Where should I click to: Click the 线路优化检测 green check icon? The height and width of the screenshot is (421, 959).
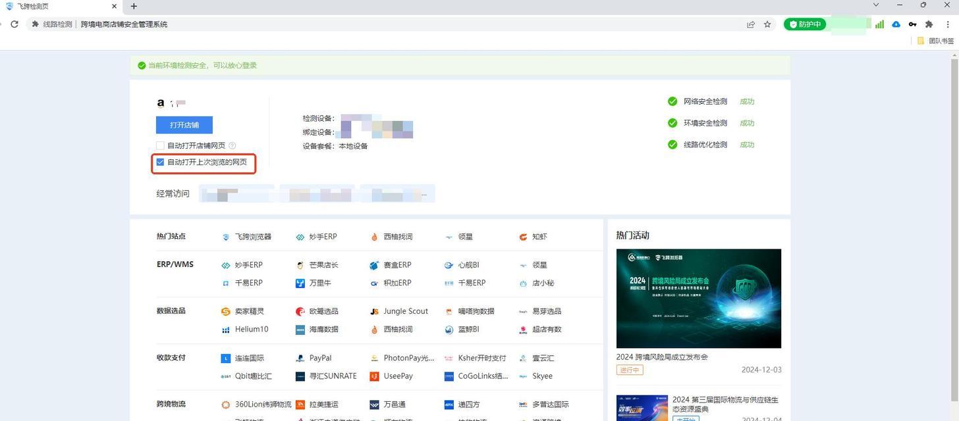(672, 145)
